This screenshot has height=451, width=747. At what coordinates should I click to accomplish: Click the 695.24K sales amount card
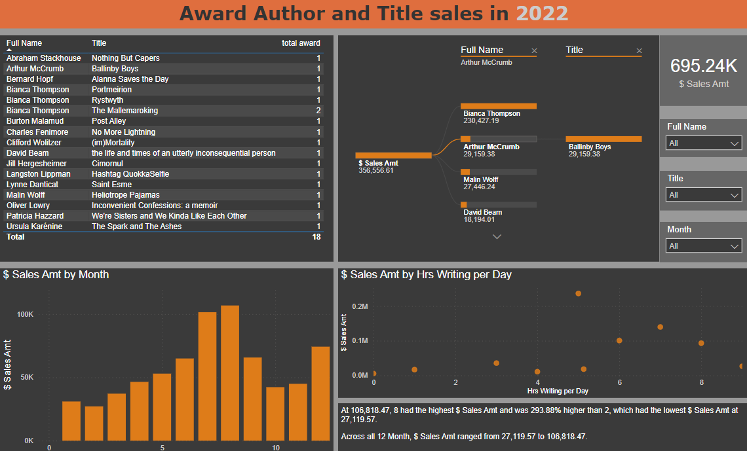click(703, 71)
